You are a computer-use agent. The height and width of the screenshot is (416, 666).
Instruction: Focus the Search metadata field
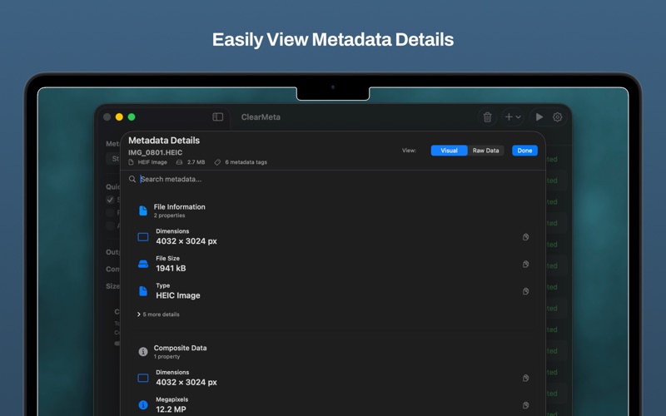pyautogui.click(x=332, y=179)
